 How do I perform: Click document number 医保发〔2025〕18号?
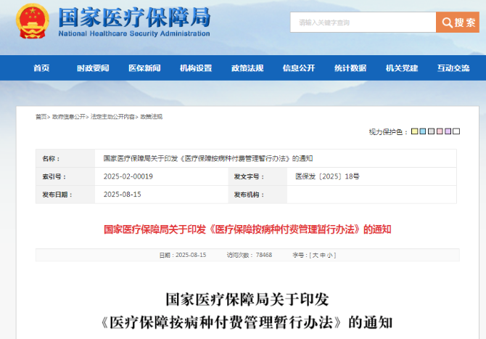point(327,176)
